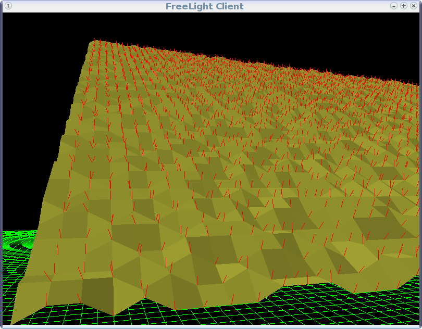Grab the window's bottom-right resize corner
Image resolution: width=422 pixels, height=329 pixels.
click(x=420, y=327)
